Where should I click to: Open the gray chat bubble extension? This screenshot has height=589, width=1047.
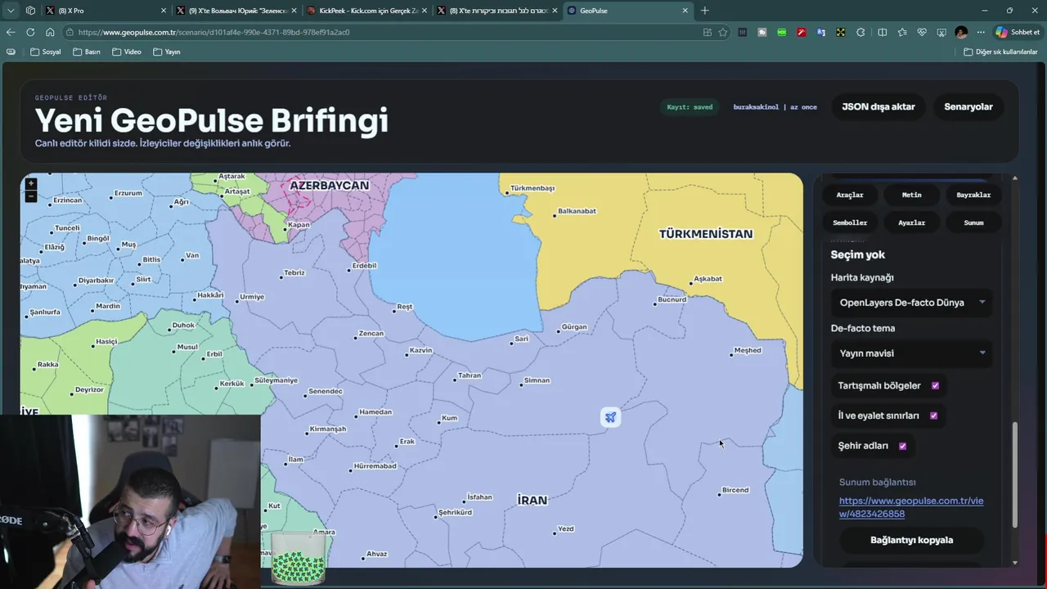[762, 32]
